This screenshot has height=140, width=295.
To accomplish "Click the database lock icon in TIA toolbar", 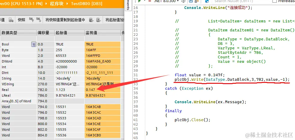I will coord(11,20).
